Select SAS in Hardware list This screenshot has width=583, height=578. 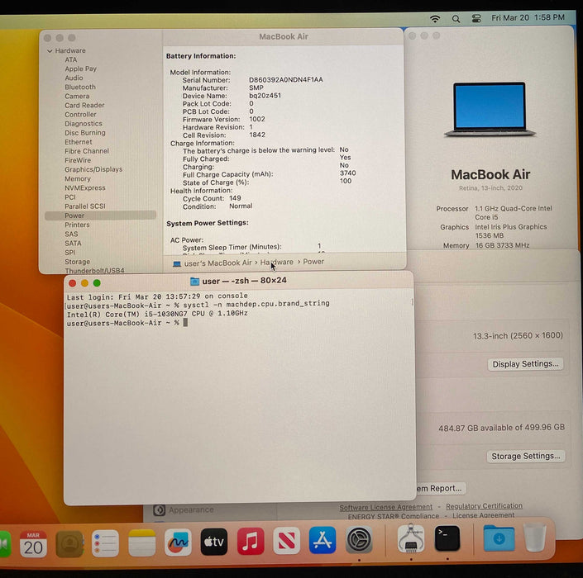(71, 235)
